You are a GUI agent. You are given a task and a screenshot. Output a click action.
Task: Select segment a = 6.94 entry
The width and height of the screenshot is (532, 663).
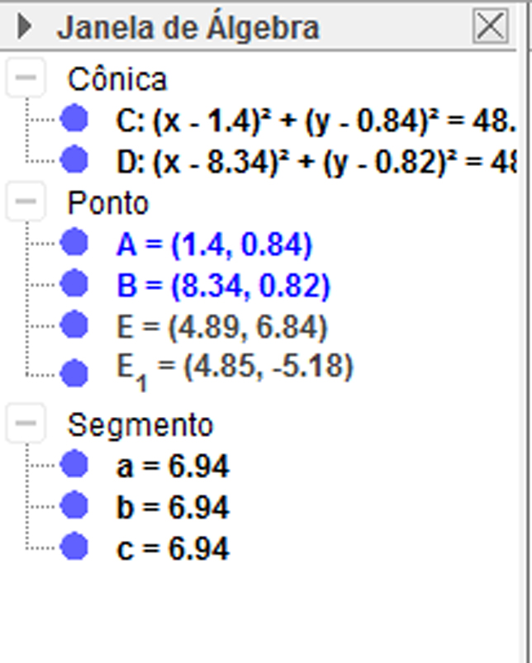(173, 466)
